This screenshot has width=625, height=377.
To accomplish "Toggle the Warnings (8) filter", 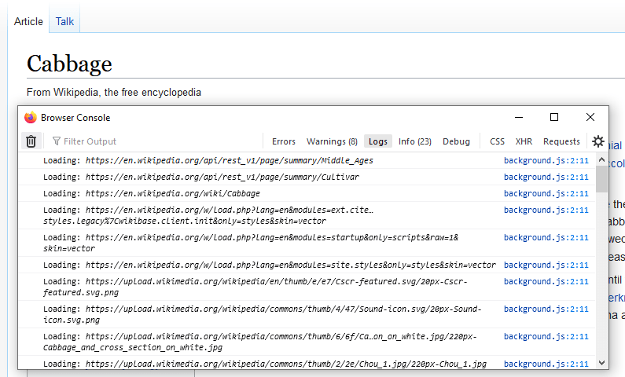I will click(x=332, y=141).
